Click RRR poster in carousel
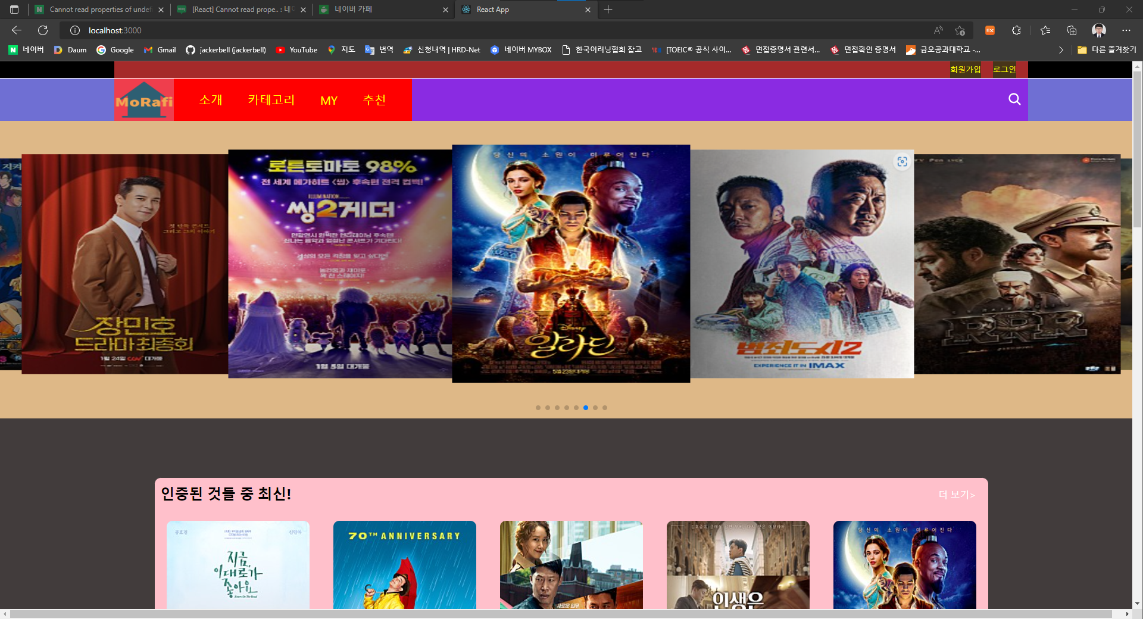 pyautogui.click(x=1017, y=264)
